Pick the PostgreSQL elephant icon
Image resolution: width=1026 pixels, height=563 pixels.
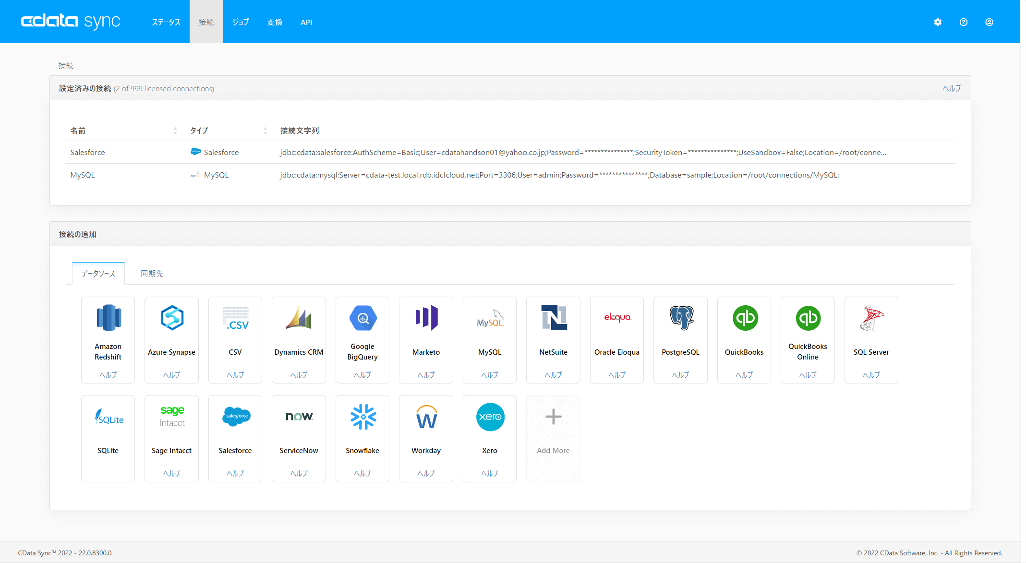point(680,318)
